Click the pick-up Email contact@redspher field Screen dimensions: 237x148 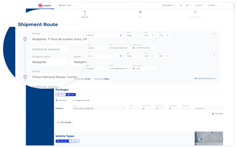tap(119, 48)
